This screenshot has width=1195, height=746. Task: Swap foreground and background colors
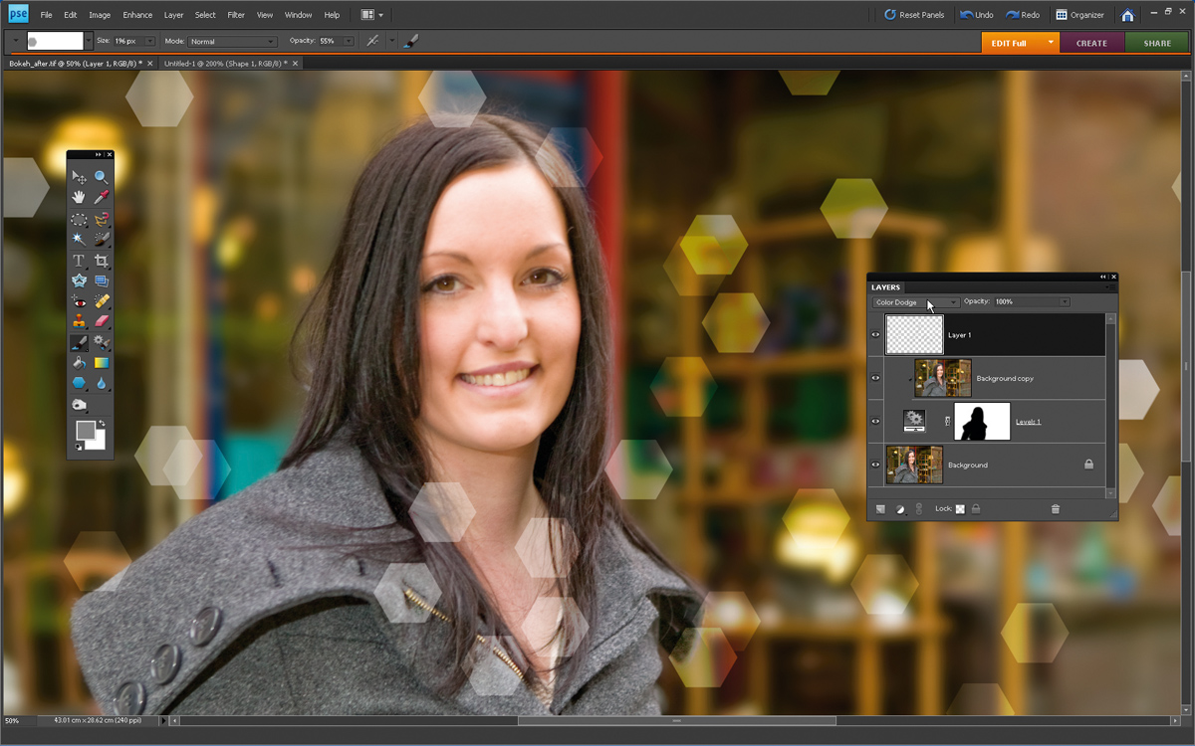click(x=102, y=425)
